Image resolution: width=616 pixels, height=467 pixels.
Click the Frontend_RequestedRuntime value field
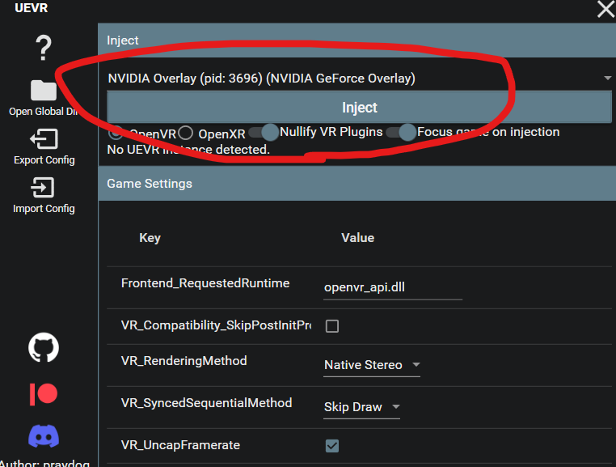click(392, 287)
